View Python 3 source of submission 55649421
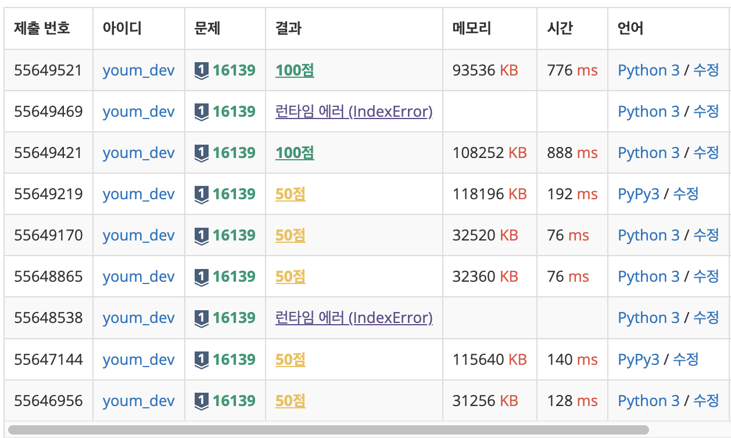This screenshot has height=438, width=731. pyautogui.click(x=648, y=153)
